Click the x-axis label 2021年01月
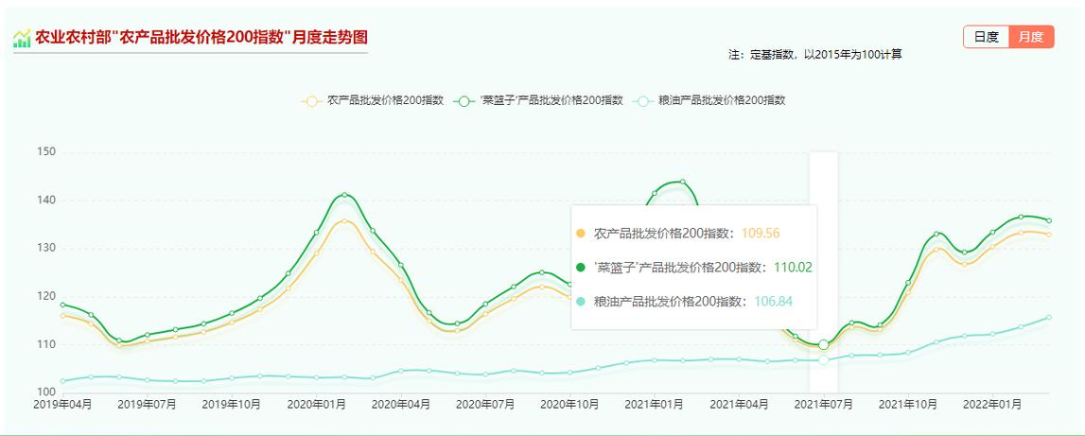1085x436 pixels. (x=654, y=405)
